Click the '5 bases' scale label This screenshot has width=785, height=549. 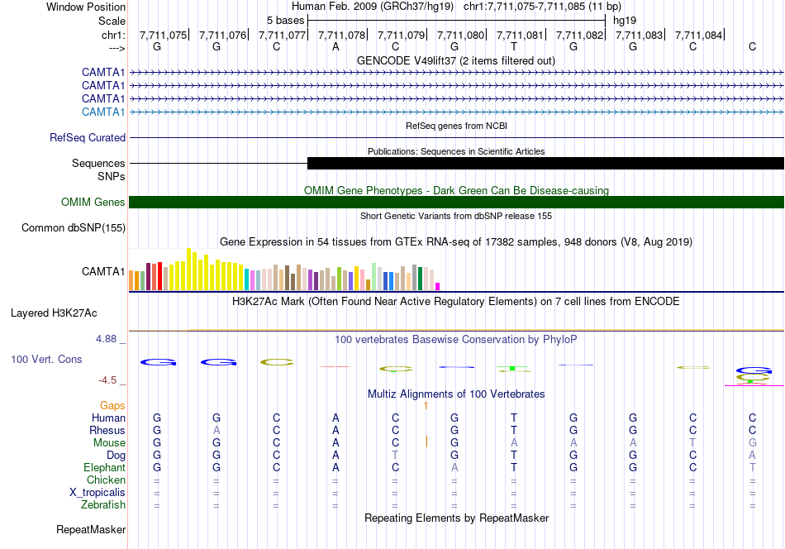click(x=285, y=21)
